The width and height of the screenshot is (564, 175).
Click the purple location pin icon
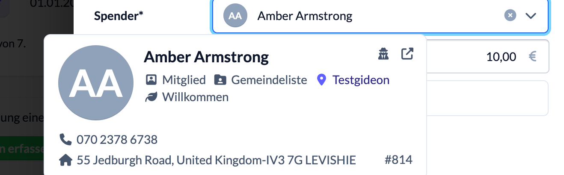[x=321, y=80]
